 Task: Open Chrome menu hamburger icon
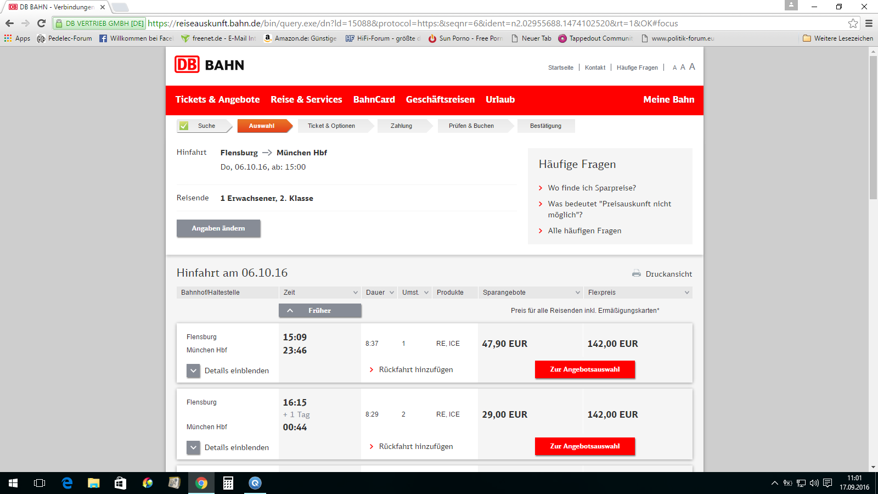[x=869, y=23]
